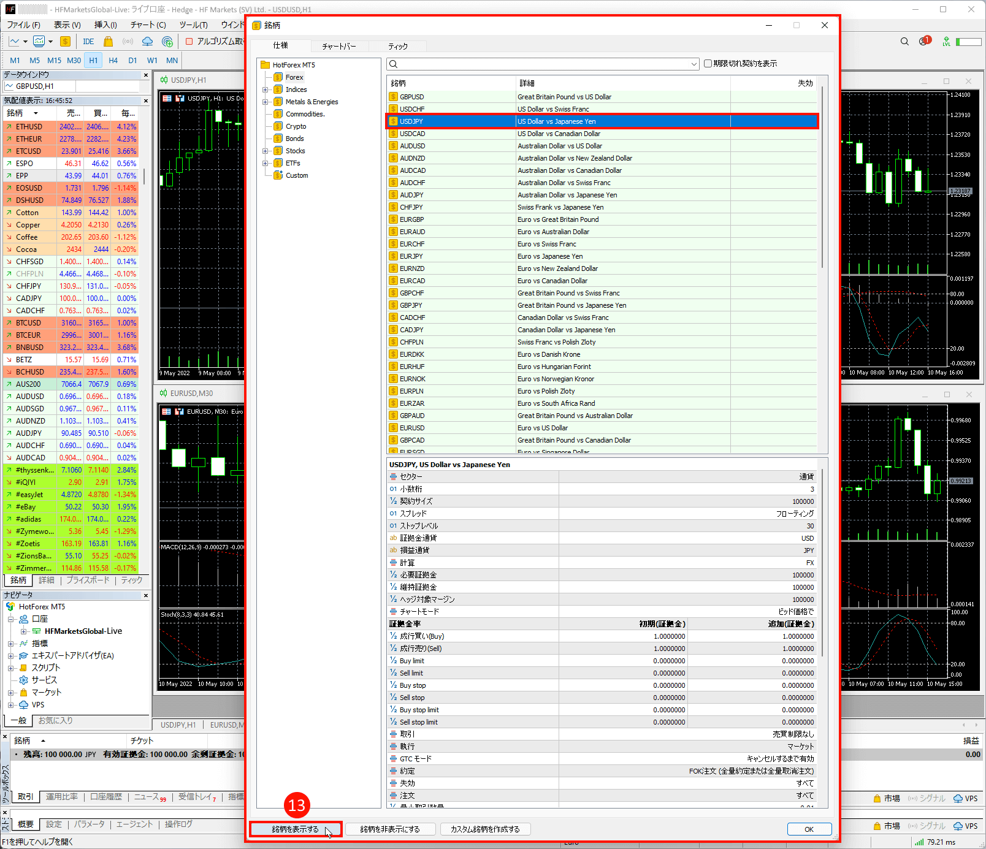Open the account notifications icon
The image size is (986, 849).
pos(924,41)
